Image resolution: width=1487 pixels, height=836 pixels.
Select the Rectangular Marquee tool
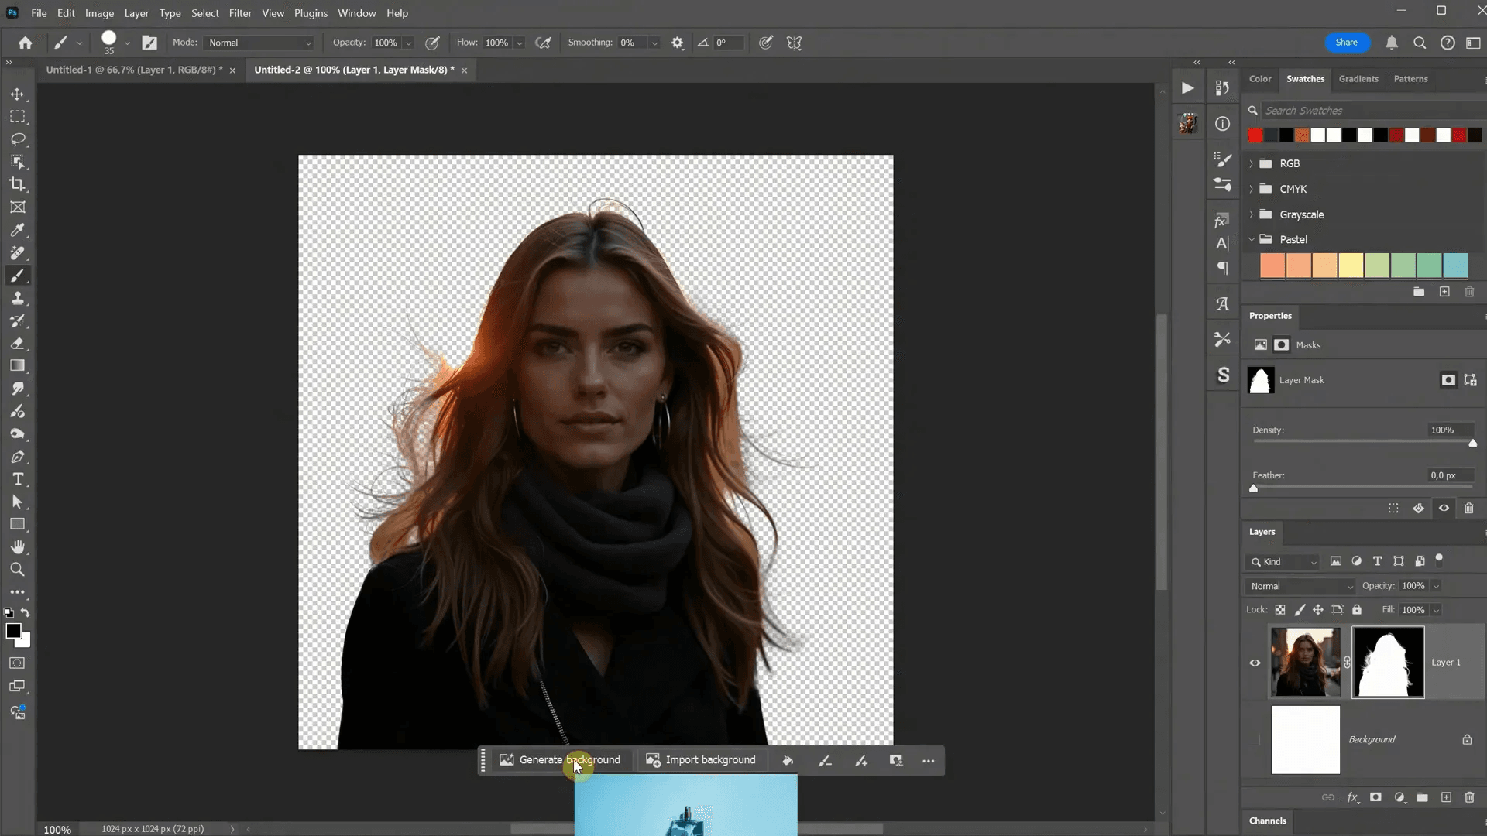(x=17, y=117)
